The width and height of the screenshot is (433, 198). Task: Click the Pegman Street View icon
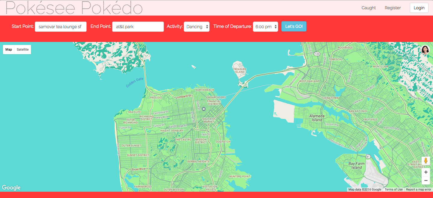[426, 161]
